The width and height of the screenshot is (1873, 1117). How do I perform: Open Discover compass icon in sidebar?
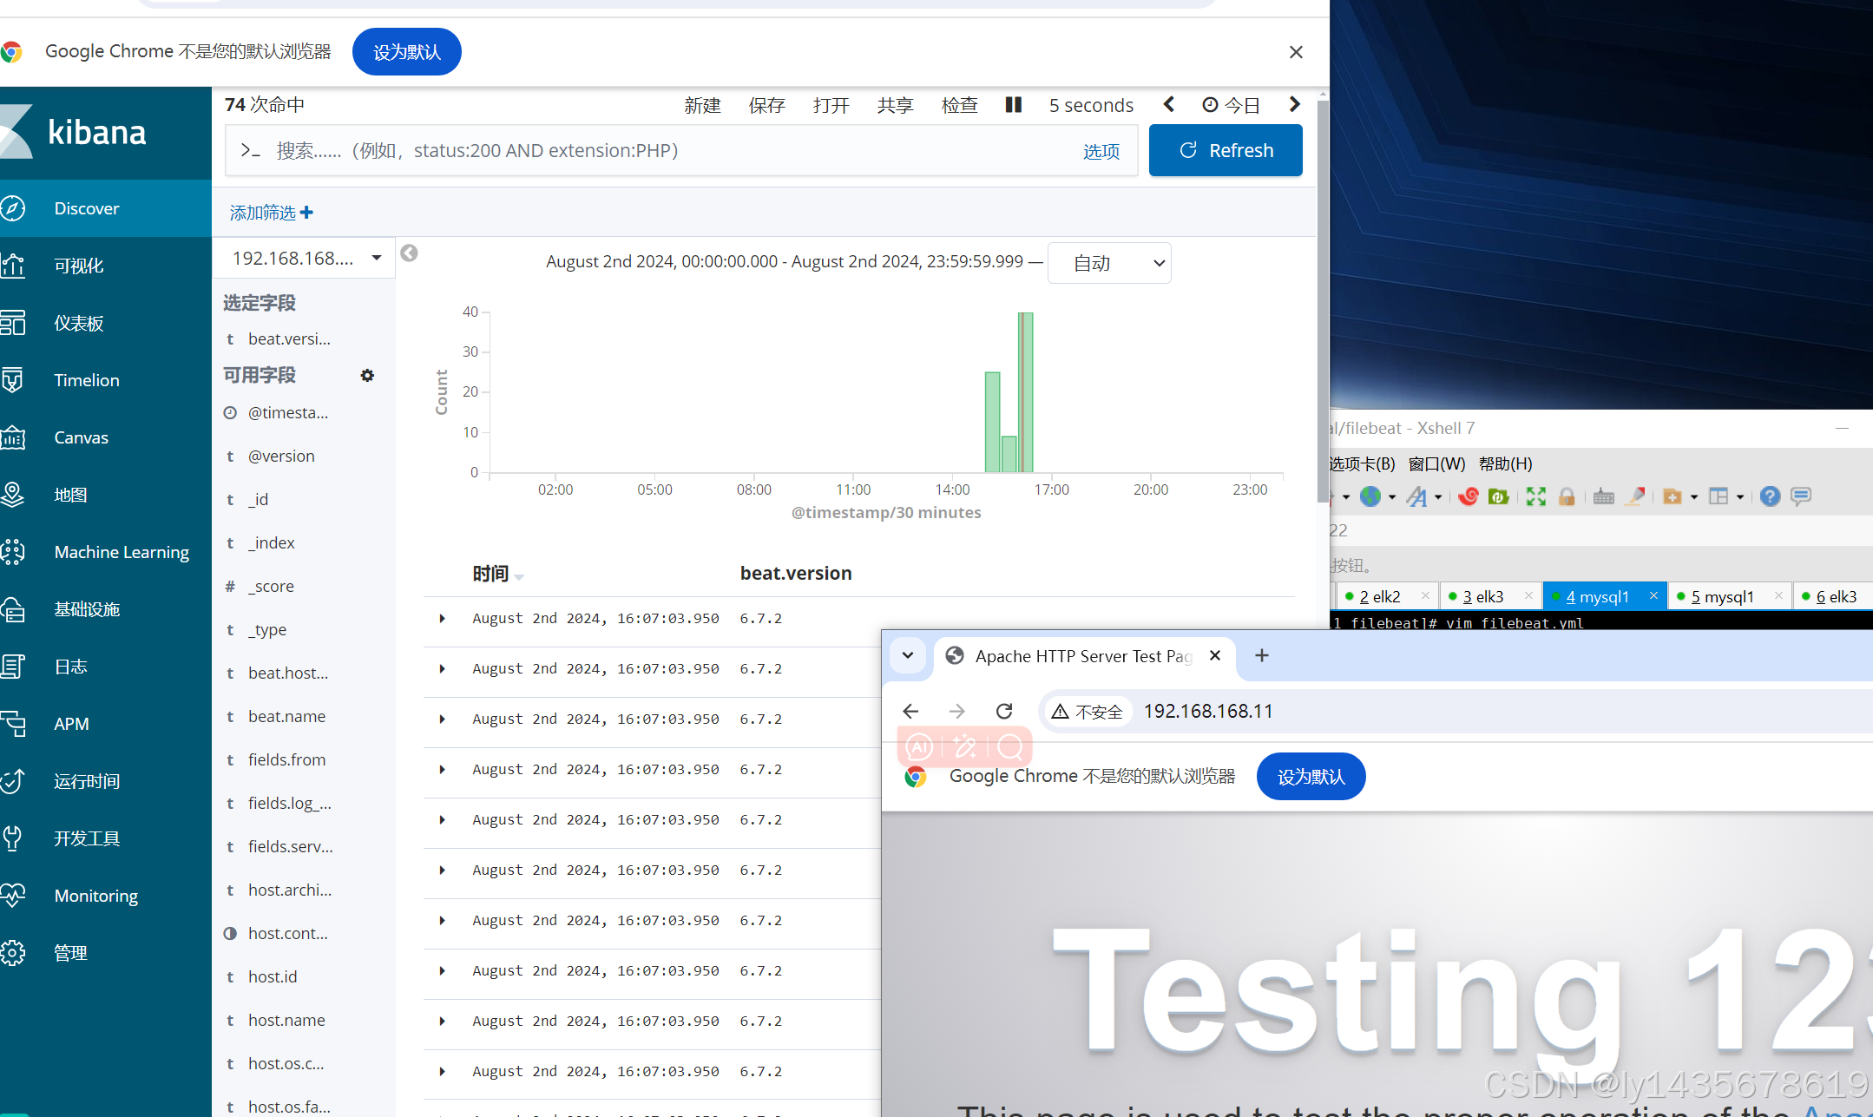click(x=14, y=208)
